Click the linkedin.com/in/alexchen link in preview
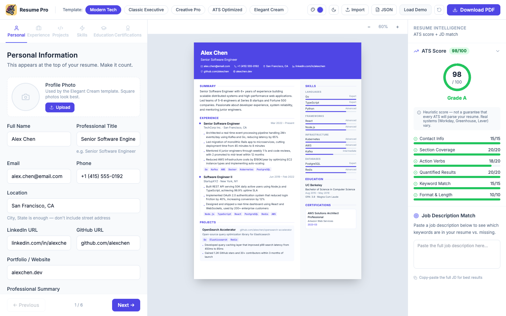Viewport: 506px width, 316px height. tap(310, 66)
